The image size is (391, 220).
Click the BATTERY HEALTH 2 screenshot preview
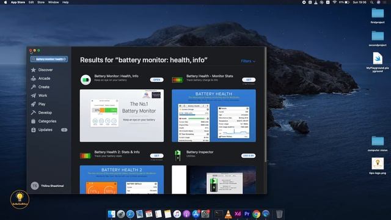coord(122,180)
